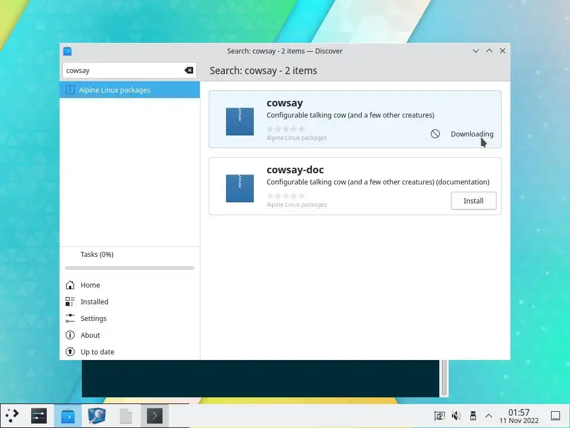Maximize the Discover window
The height and width of the screenshot is (428, 570).
point(489,51)
